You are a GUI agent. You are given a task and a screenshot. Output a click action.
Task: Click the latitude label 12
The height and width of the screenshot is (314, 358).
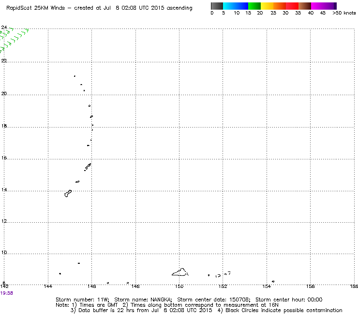click(4, 221)
